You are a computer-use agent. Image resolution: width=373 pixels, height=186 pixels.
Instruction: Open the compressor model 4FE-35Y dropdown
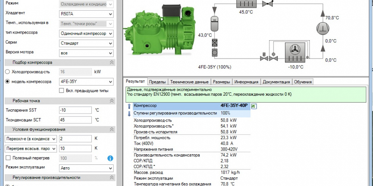click(86, 82)
